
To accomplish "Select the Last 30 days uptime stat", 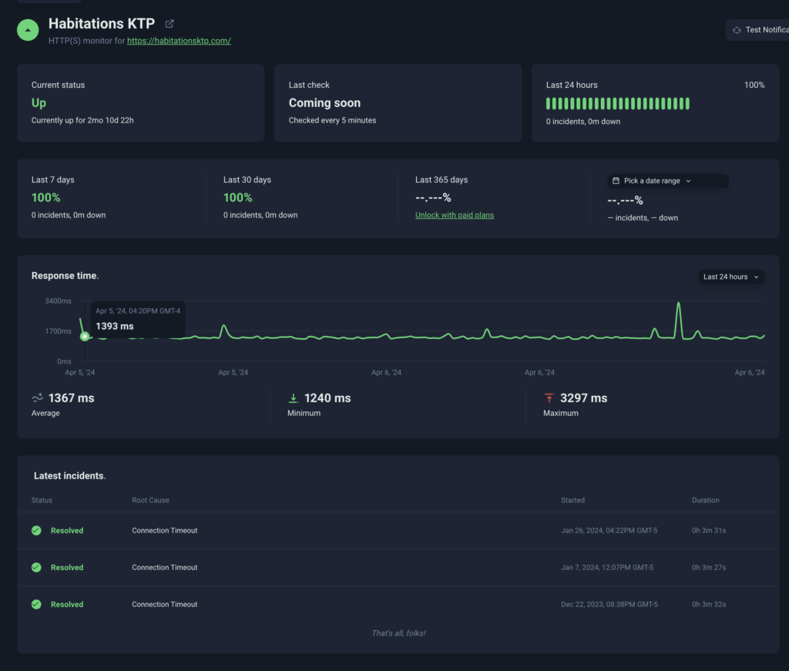I will point(238,198).
